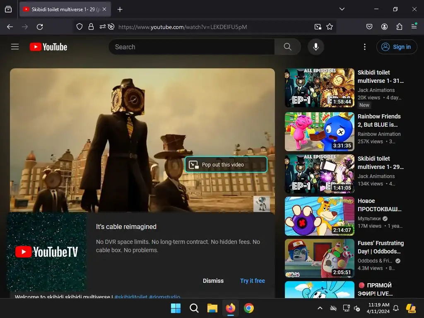The height and width of the screenshot is (318, 424).
Task: Click Oddbods & Fri... channel name
Action: (375, 261)
